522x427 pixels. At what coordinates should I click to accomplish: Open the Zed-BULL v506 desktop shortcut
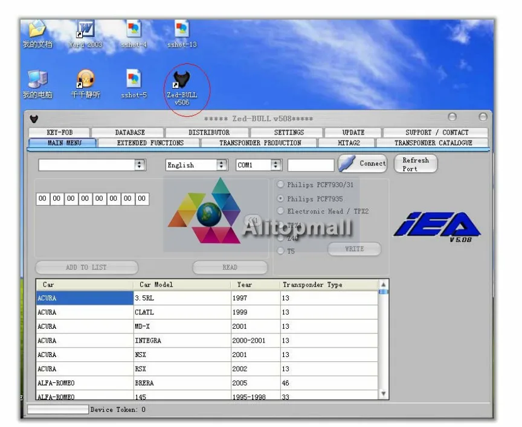click(182, 88)
